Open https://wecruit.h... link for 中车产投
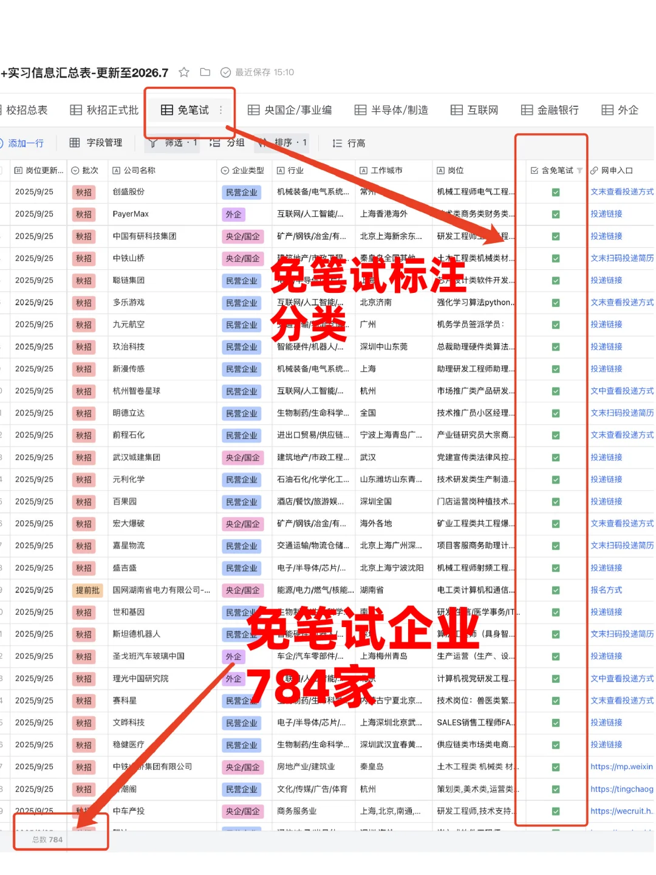656x875 pixels. [622, 811]
